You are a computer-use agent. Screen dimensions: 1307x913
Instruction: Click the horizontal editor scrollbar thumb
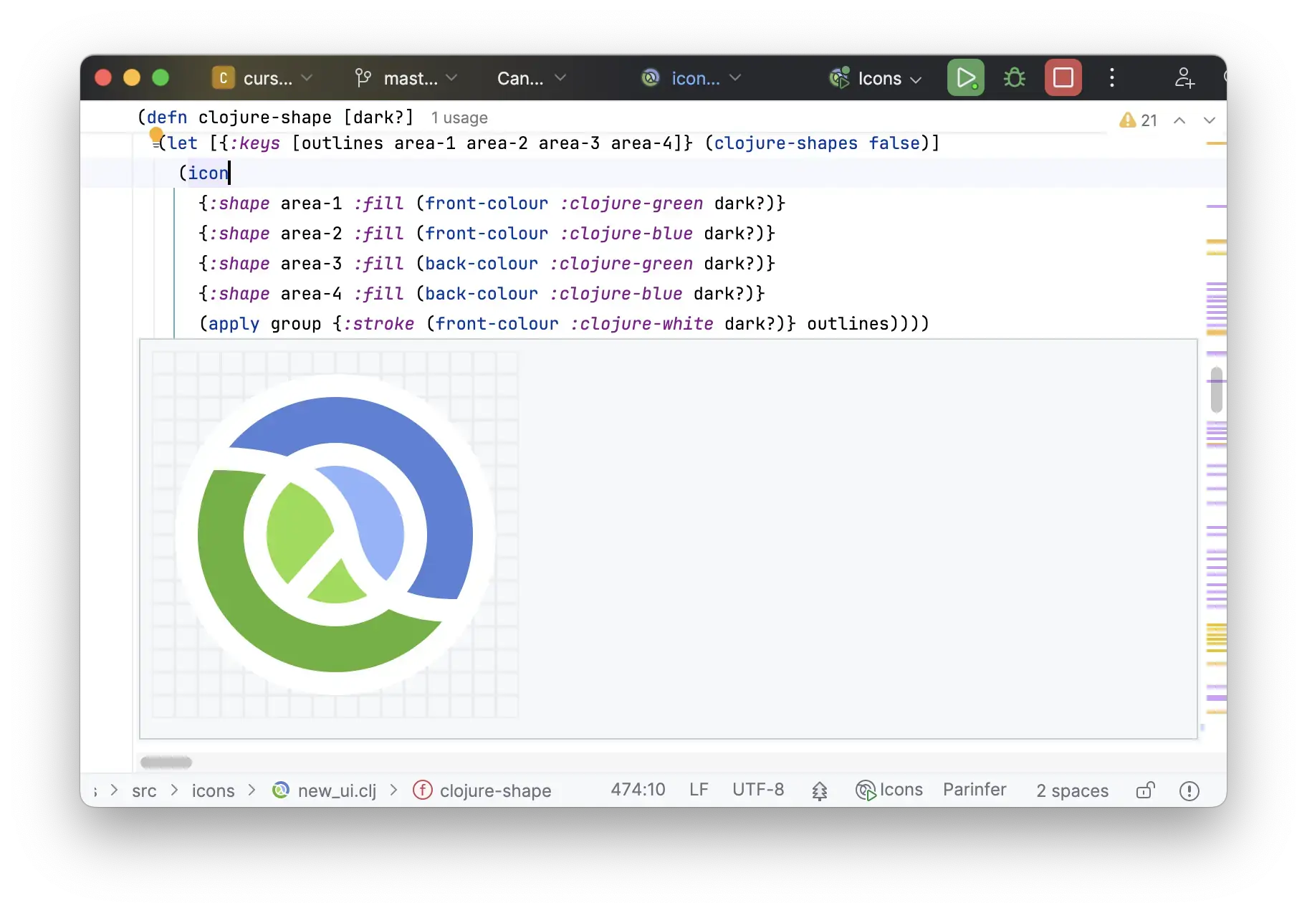tap(166, 762)
